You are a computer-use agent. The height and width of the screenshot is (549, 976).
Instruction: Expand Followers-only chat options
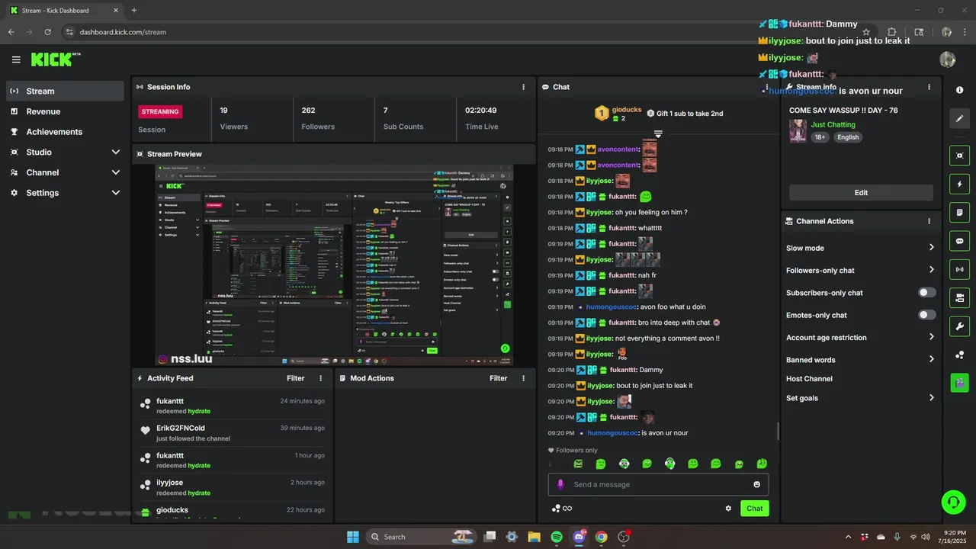(931, 270)
